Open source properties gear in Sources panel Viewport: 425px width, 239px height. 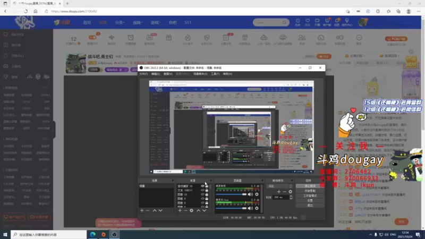(191, 210)
